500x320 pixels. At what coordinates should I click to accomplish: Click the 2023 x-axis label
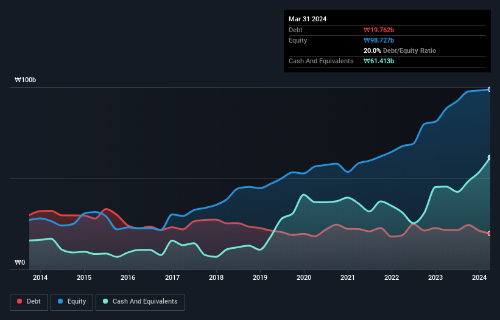click(435, 277)
